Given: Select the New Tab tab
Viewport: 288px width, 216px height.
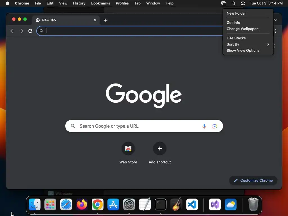Looking at the screenshot, I should pyautogui.click(x=66, y=20).
